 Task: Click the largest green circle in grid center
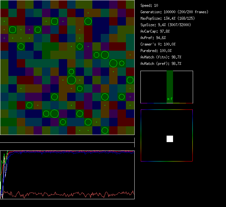click(x=71, y=80)
